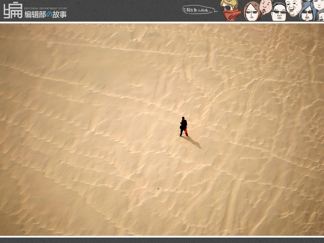Select the bald laughing cartoon face
324x243 pixels.
click(x=294, y=8)
